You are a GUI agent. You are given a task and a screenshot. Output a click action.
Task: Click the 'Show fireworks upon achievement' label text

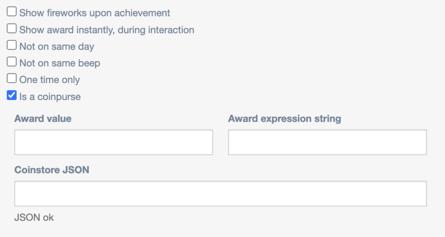(95, 13)
